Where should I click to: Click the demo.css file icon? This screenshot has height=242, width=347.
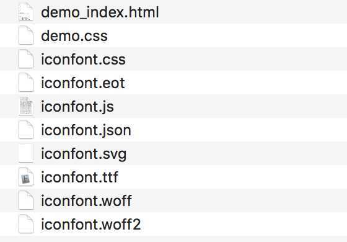point(26,35)
